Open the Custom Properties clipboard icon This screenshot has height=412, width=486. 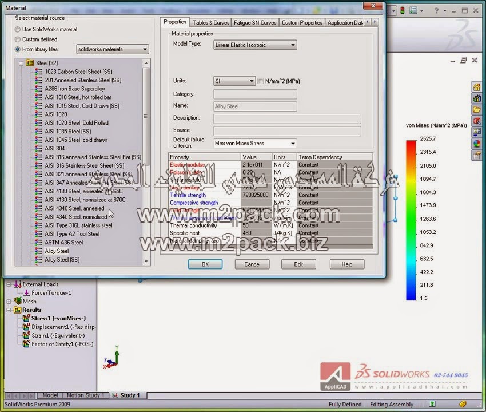point(477,155)
